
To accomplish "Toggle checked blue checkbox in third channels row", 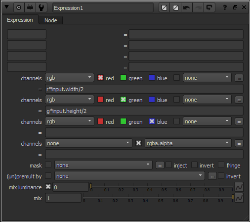I will click(x=152, y=121).
